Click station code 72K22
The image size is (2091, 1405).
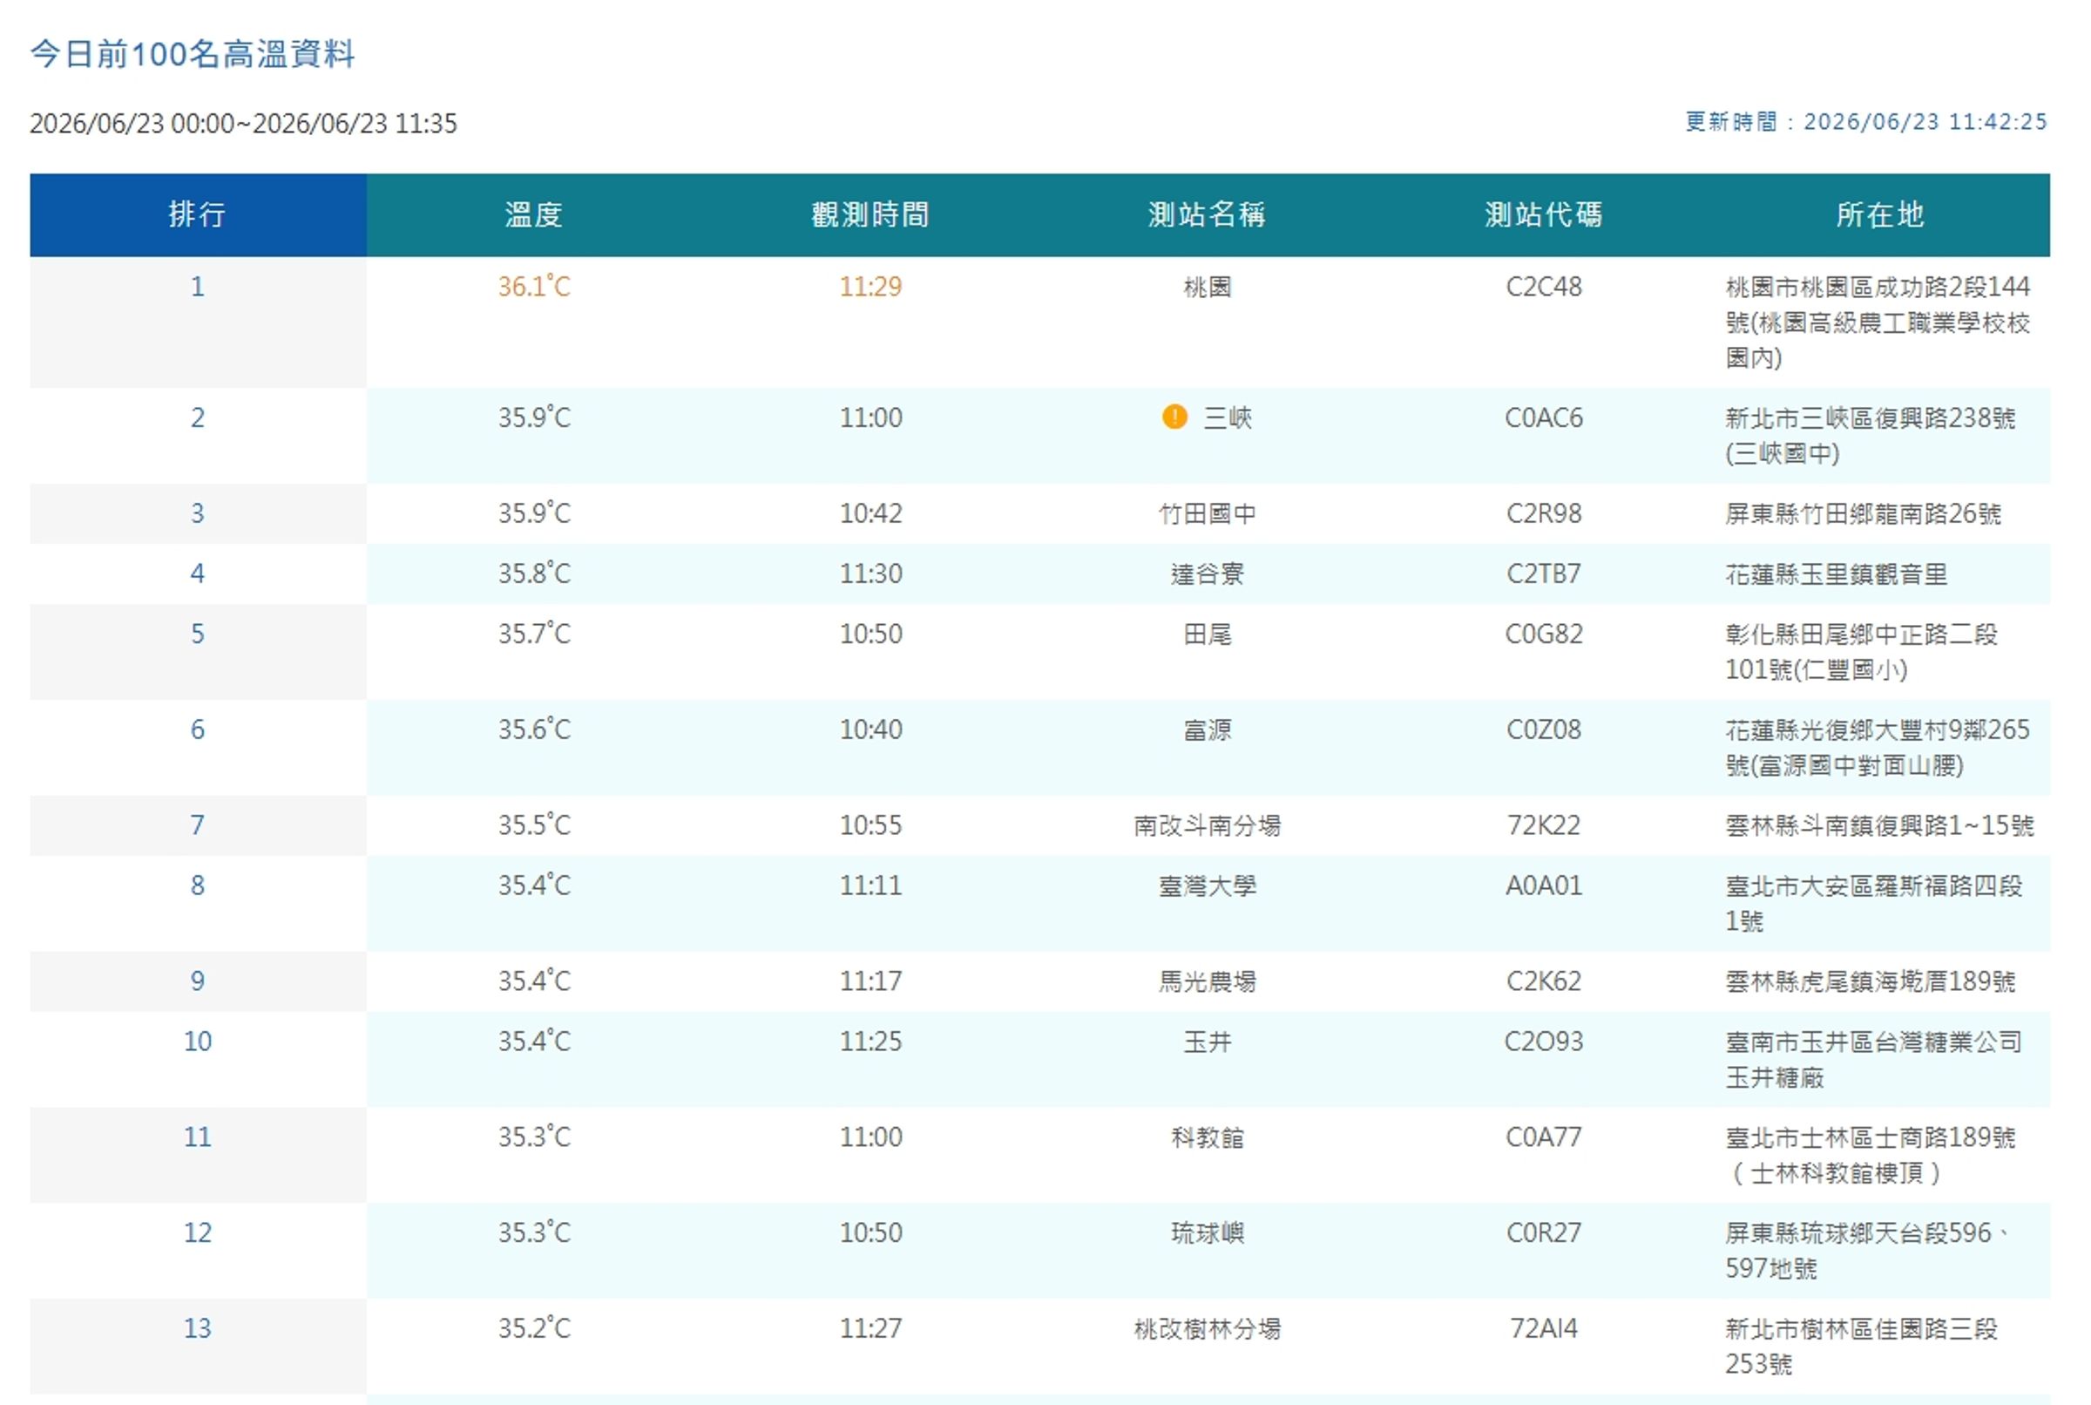(1544, 825)
